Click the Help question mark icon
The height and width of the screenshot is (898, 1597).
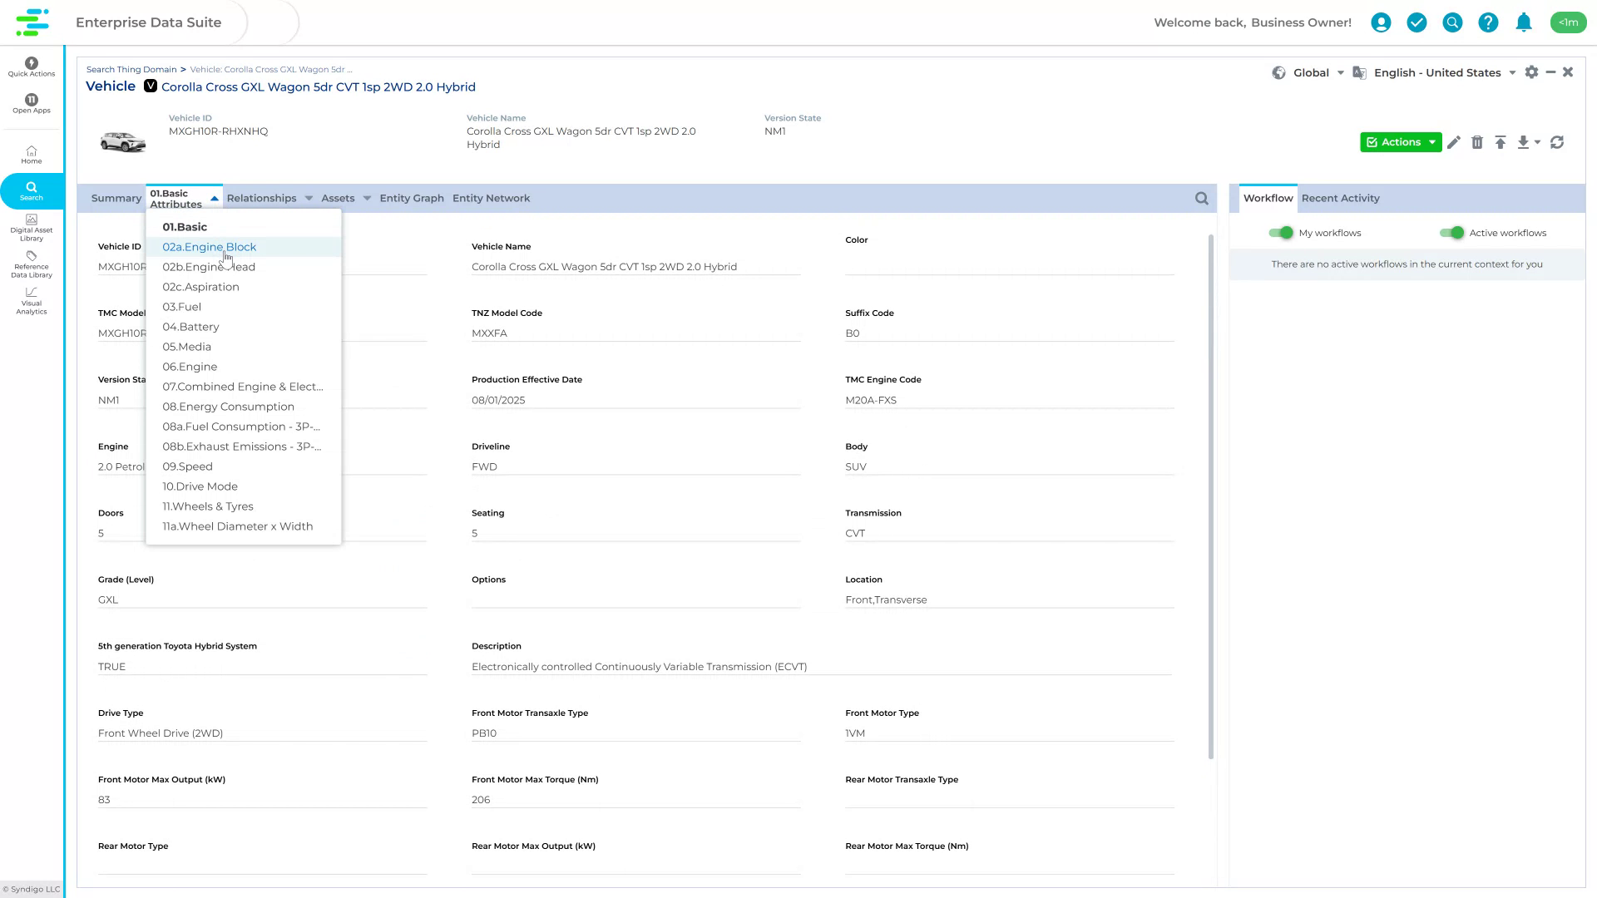[1488, 22]
